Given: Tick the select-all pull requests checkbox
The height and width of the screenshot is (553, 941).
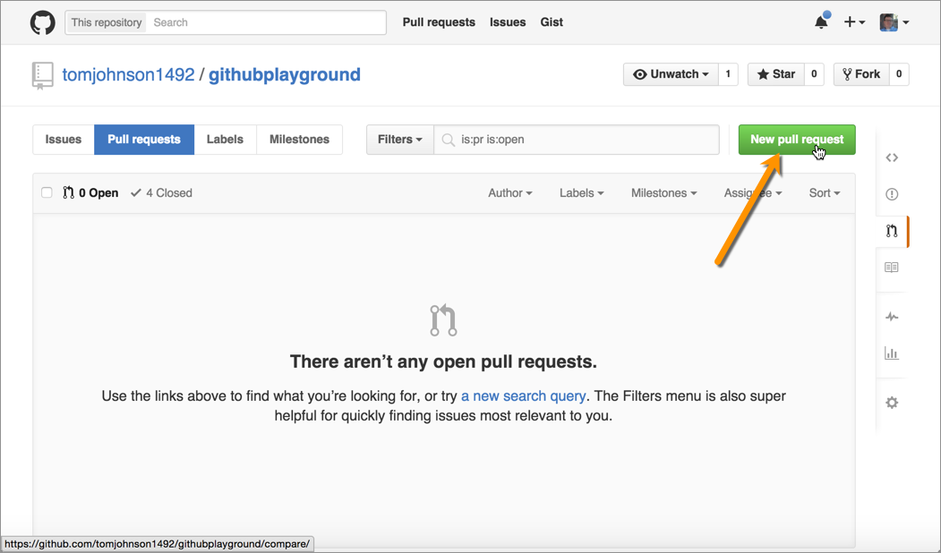Looking at the screenshot, I should (47, 192).
